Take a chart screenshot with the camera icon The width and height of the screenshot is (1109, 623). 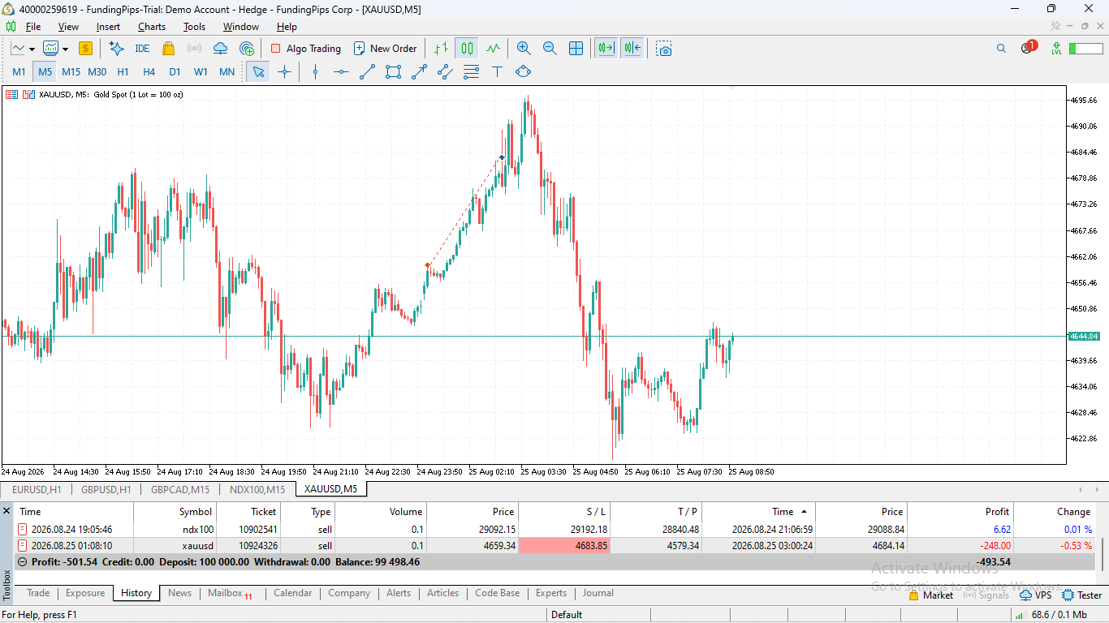tap(665, 49)
